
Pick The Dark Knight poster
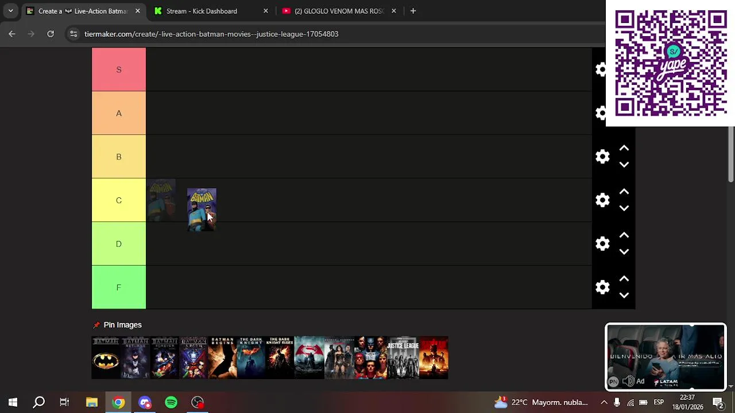pos(251,358)
